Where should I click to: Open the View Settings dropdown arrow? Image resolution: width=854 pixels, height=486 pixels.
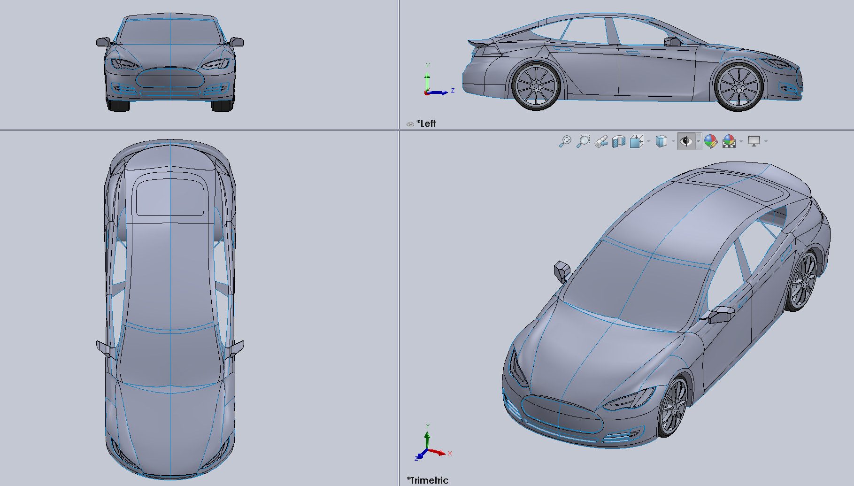click(x=766, y=141)
